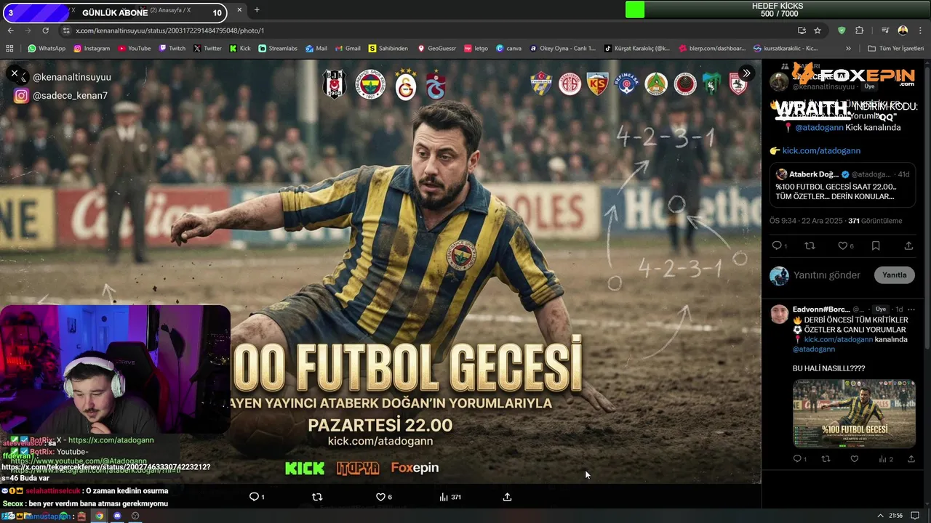This screenshot has width=931, height=523.
Task: Click the Yanıtını gönder reply field
Action: pyautogui.click(x=827, y=275)
